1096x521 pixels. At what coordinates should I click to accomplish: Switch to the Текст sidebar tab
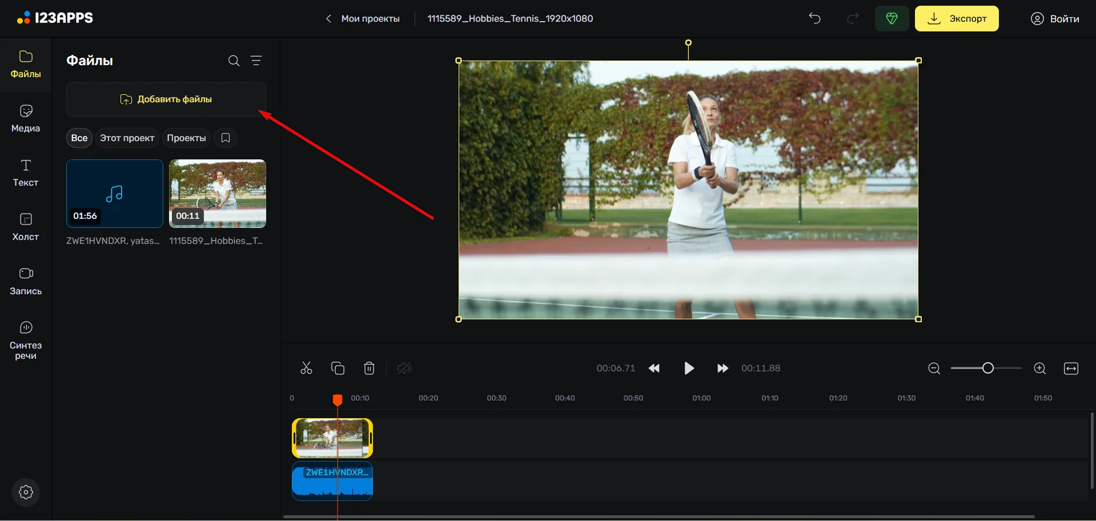26,173
